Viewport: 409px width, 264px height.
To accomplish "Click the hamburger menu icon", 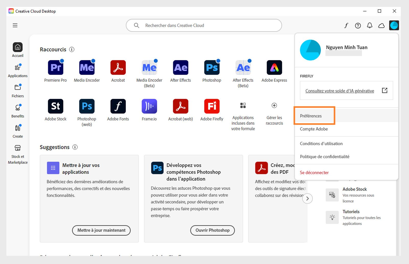I will pyautogui.click(x=15, y=25).
